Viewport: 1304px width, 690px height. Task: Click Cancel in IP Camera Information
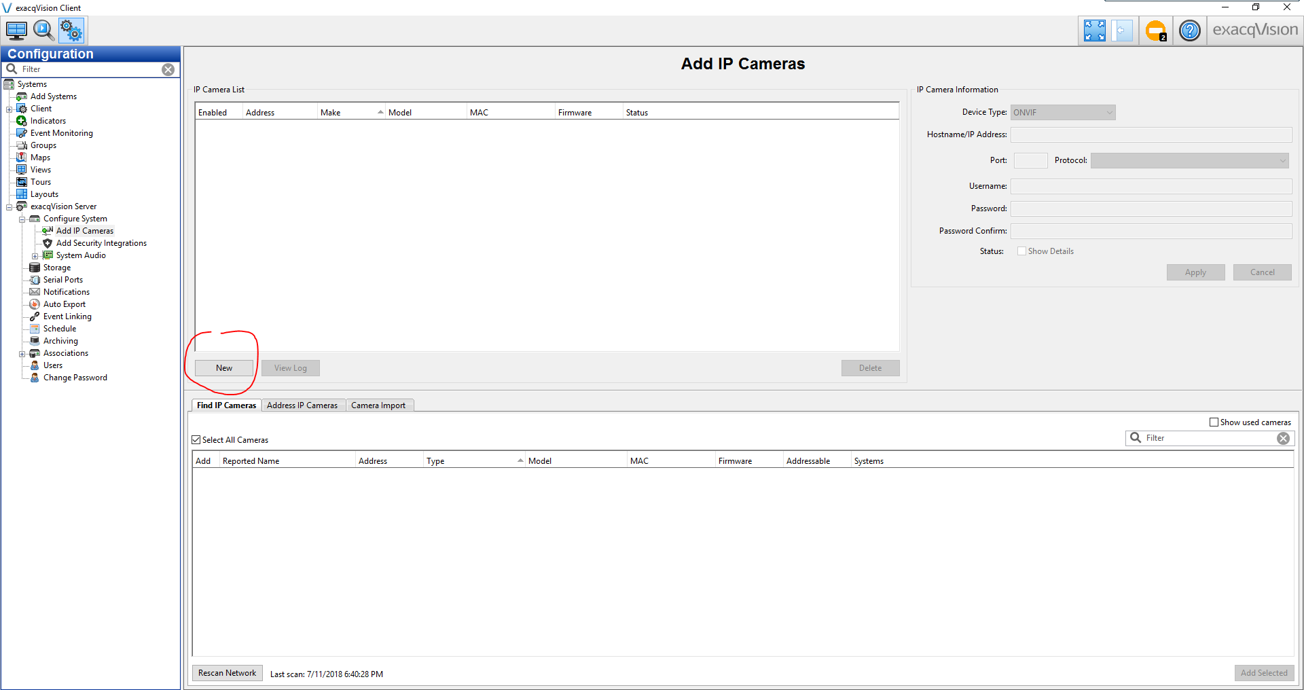pos(1262,272)
